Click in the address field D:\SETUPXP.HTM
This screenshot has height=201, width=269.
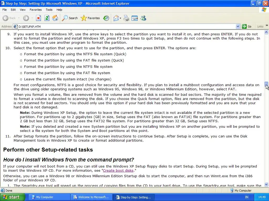127,26
